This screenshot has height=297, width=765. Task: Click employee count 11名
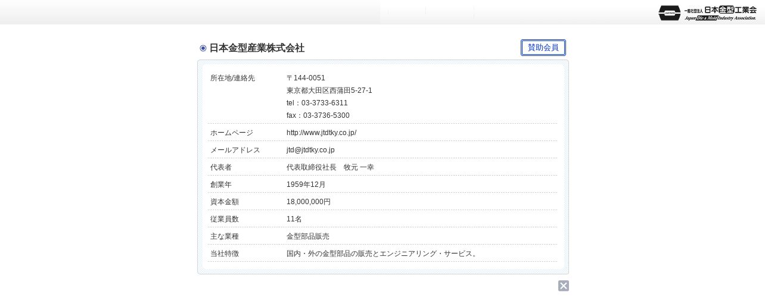coord(294,219)
